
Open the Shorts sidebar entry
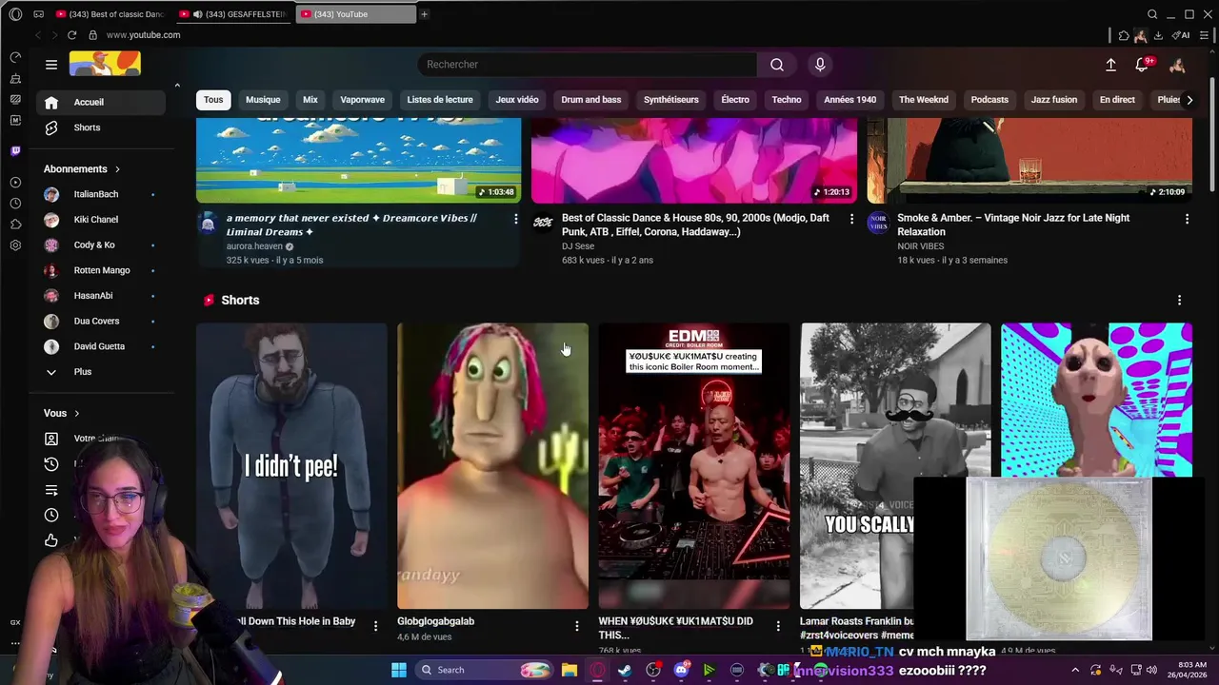101,127
